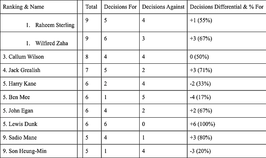Viewport: 266px width, 158px height.
Task: Select the Decisions Against header cell
Action: [163, 7]
